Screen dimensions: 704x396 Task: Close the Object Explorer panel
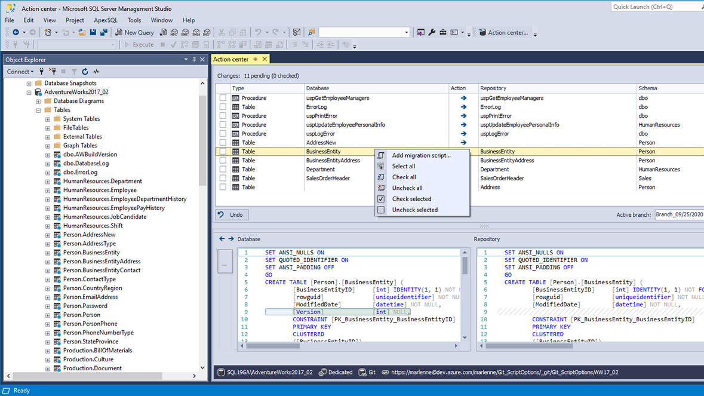(202, 59)
